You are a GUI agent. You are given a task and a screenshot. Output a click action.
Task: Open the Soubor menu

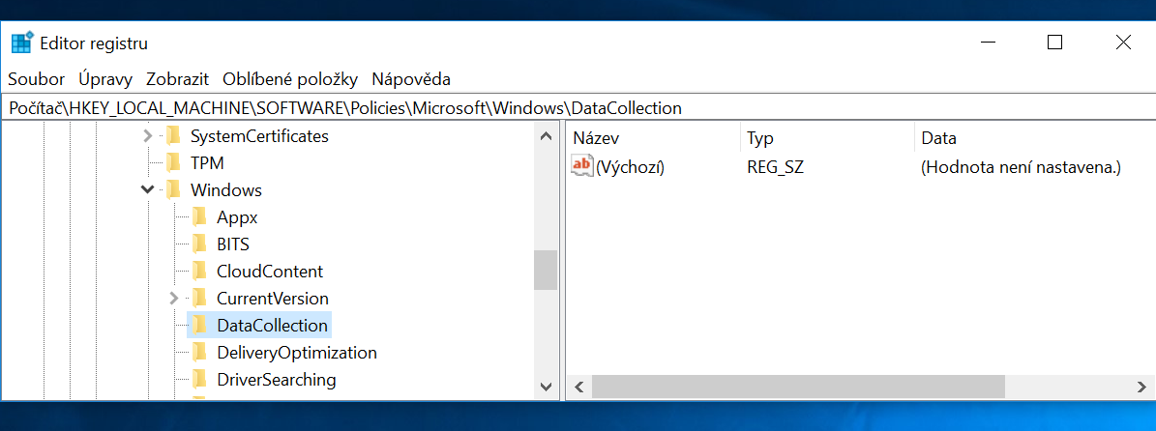coord(37,79)
